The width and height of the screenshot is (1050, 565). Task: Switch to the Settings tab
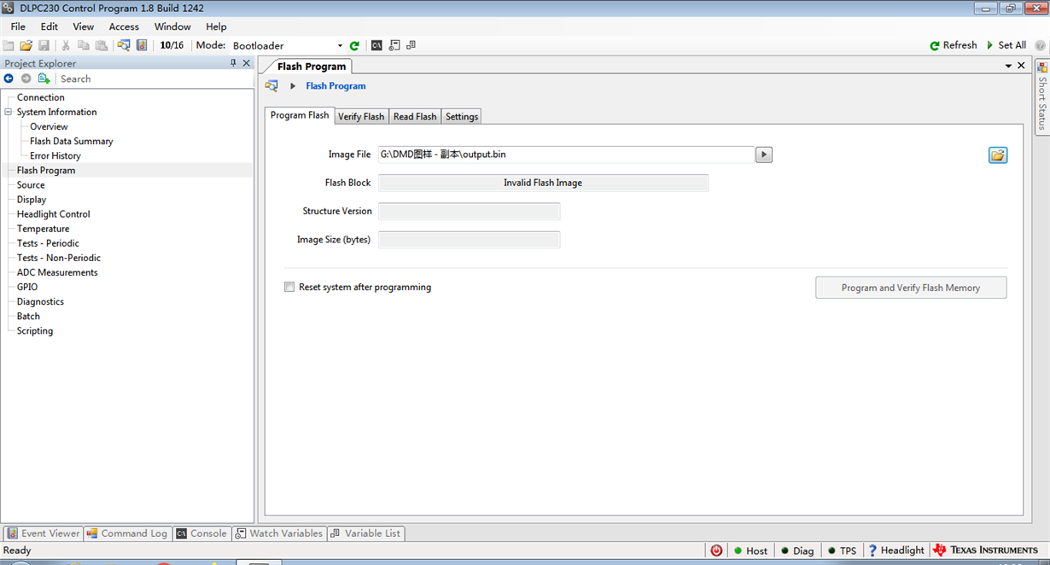pos(462,116)
